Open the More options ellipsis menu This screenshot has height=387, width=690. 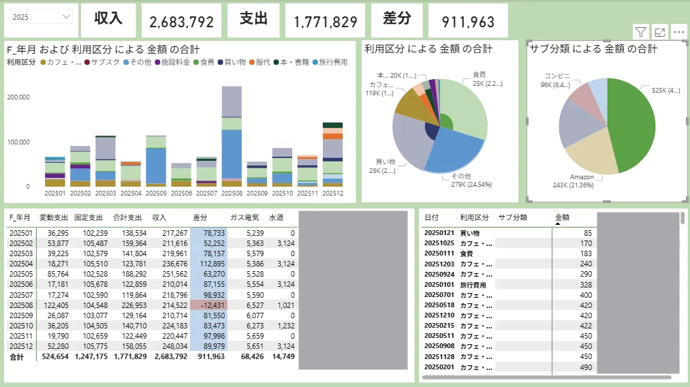[x=678, y=32]
